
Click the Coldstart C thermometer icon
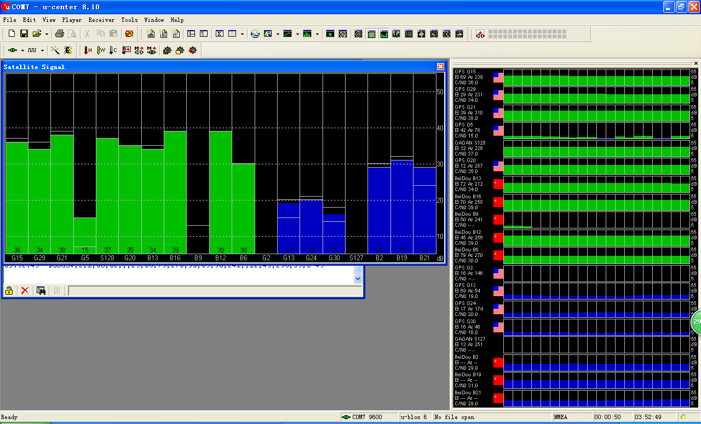[x=113, y=50]
